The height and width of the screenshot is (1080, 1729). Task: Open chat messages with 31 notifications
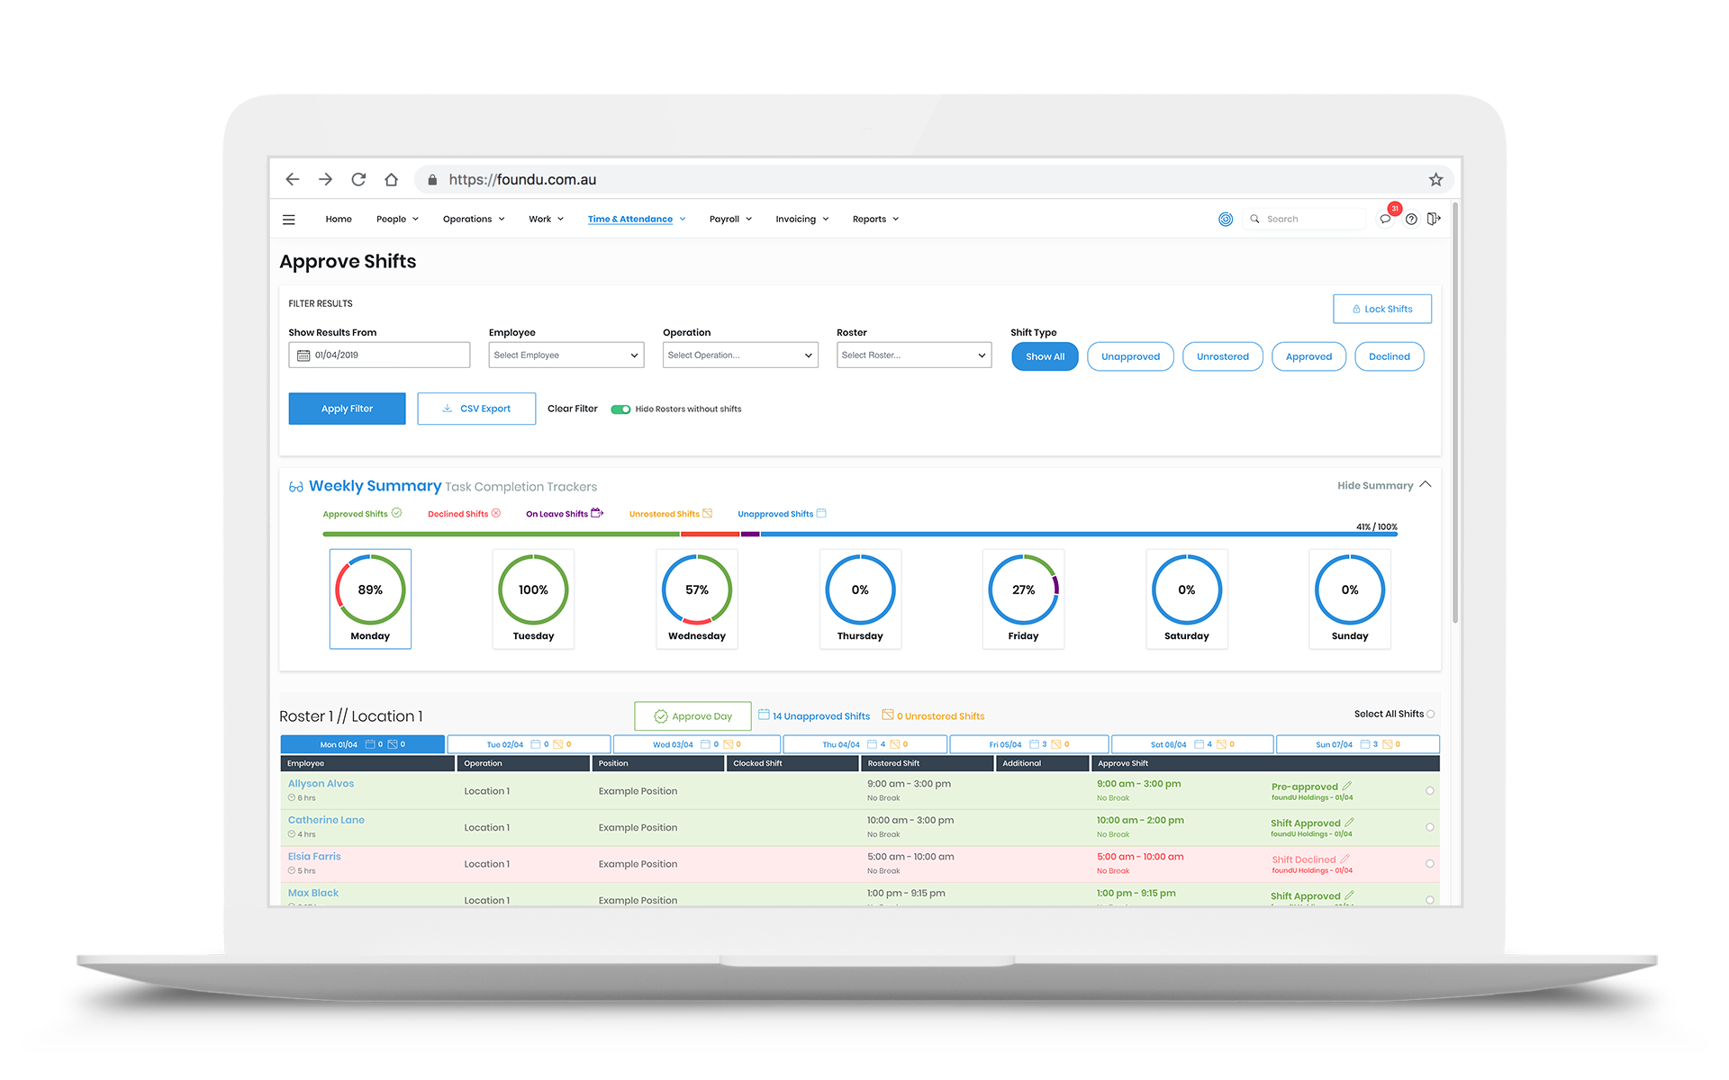(x=1385, y=219)
